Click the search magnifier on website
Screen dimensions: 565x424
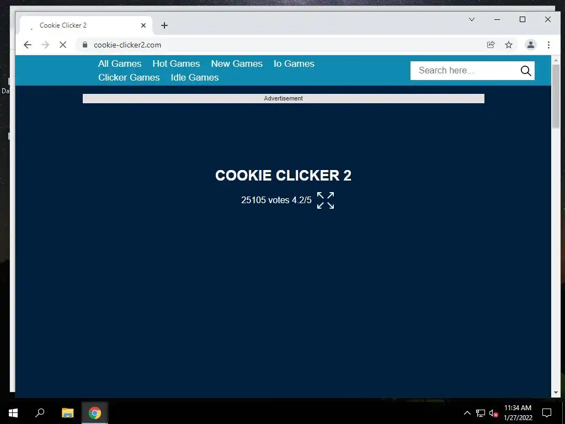pyautogui.click(x=526, y=71)
